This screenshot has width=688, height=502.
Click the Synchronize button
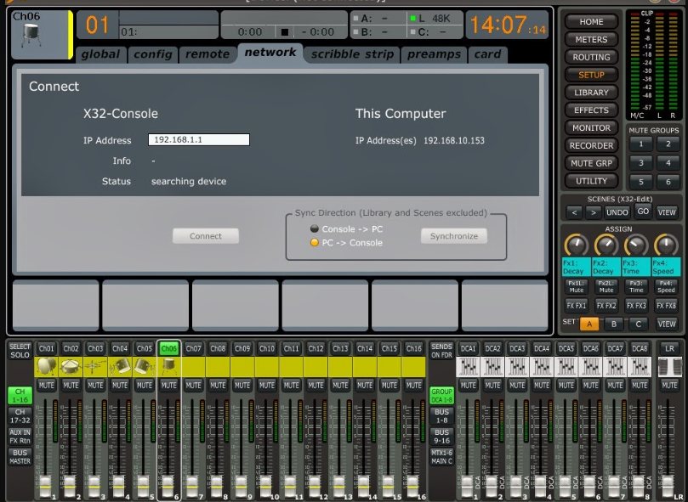pyautogui.click(x=453, y=236)
